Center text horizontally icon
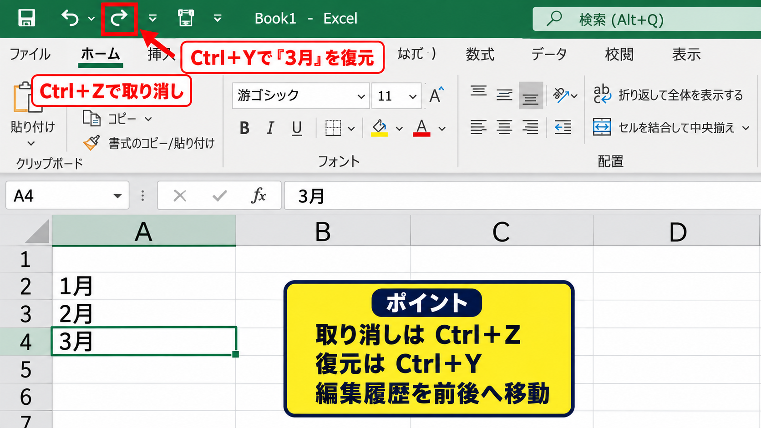 (504, 127)
